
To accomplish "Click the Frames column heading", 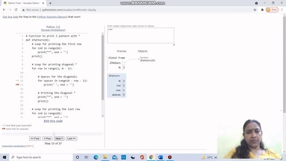I will tap(122, 51).
